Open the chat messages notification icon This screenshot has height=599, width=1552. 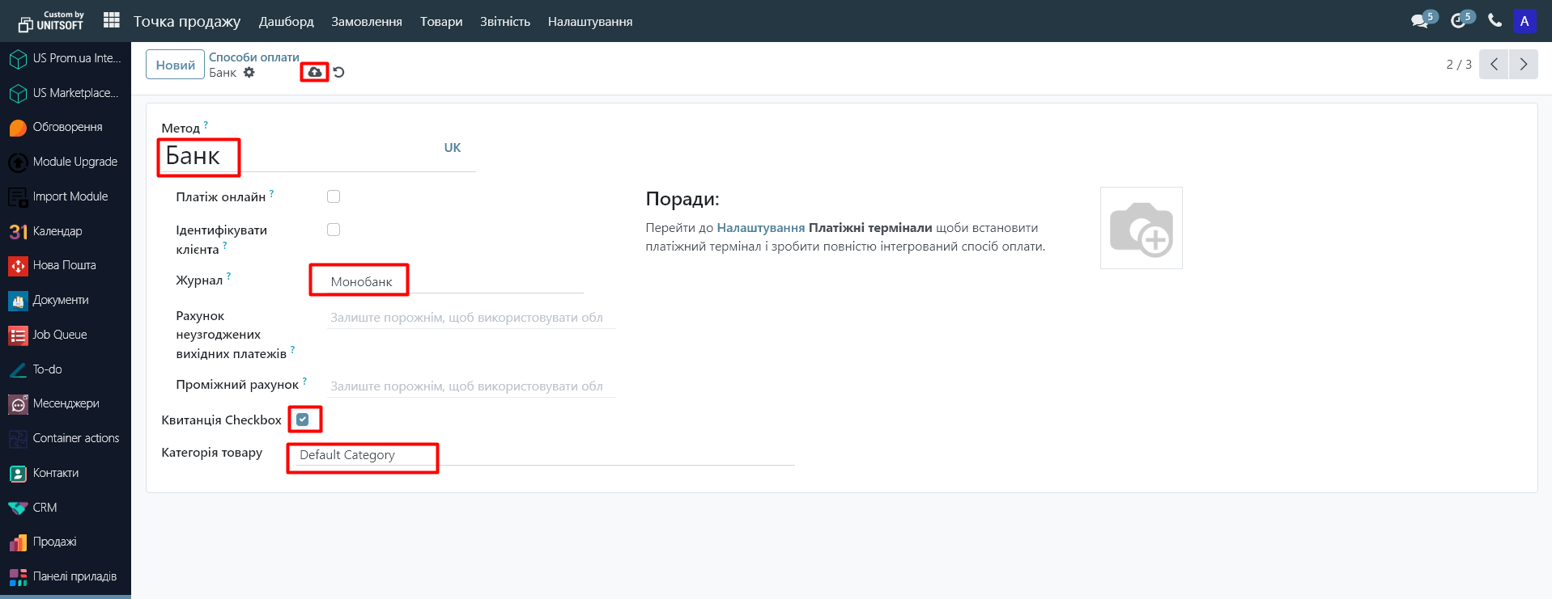pos(1419,21)
